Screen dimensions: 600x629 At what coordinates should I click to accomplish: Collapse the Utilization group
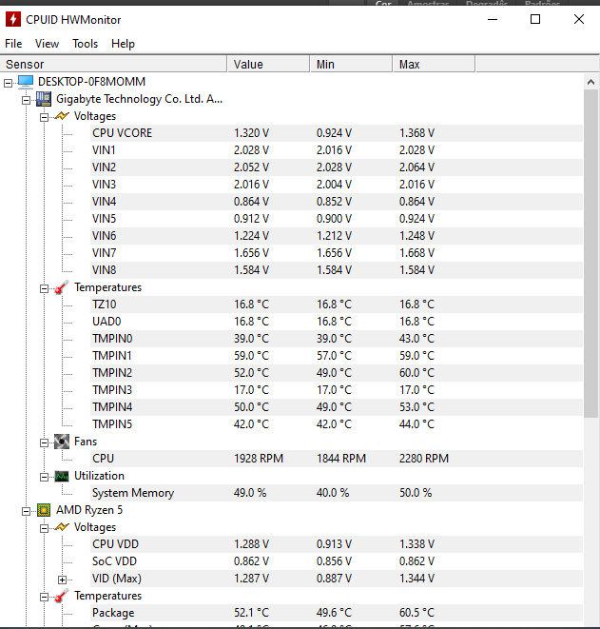[x=44, y=478]
